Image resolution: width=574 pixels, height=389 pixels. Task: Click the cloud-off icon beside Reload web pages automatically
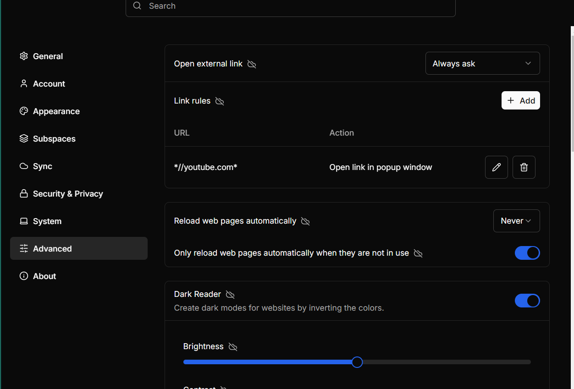tap(305, 221)
